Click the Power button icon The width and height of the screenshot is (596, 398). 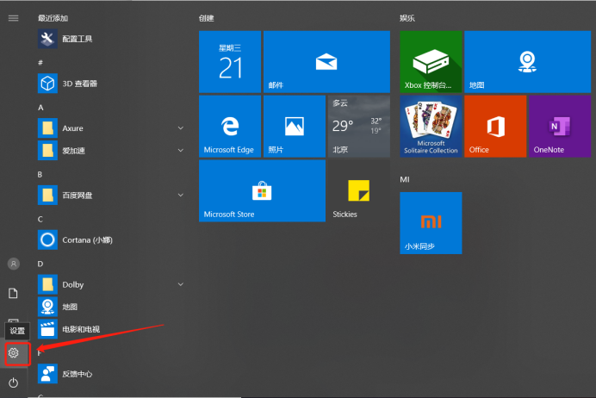click(14, 382)
